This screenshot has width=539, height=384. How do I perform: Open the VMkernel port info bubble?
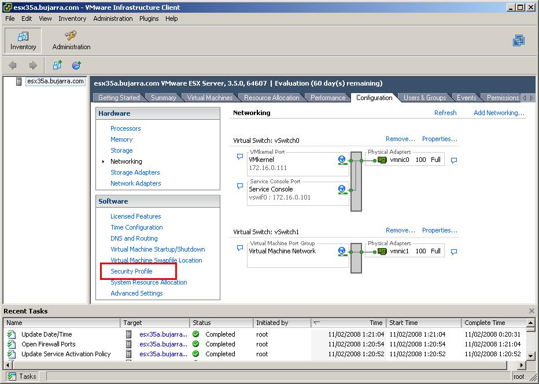(x=240, y=156)
